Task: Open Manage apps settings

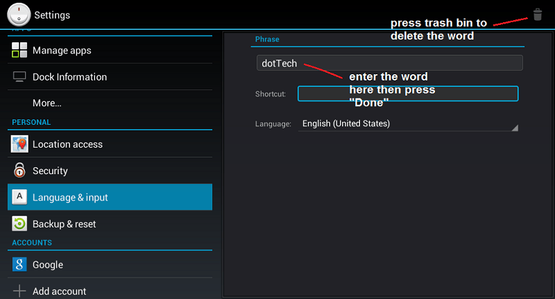Action: coord(110,50)
